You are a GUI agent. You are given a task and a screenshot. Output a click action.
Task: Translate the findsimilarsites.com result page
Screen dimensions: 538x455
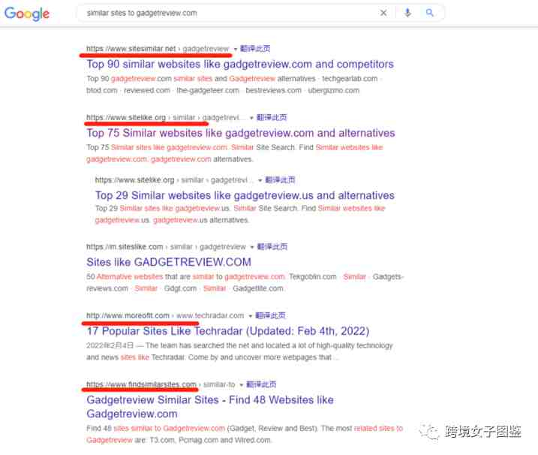pos(261,384)
